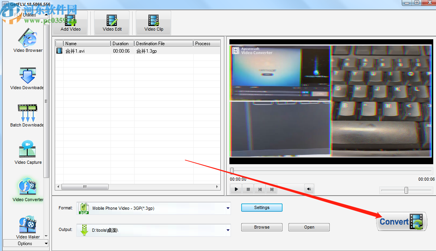Open the Video Browser tool
This screenshot has width=436, height=251.
coord(28,40)
